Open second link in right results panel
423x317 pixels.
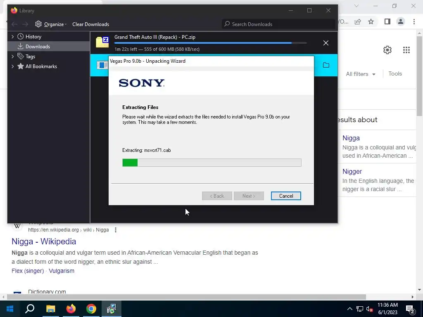(352, 171)
